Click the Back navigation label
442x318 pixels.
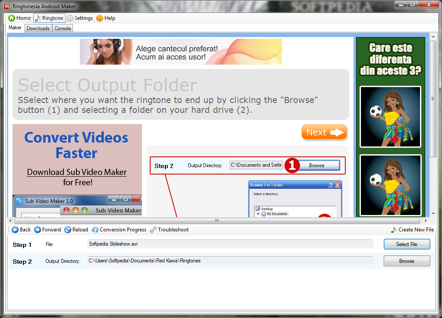click(x=25, y=230)
